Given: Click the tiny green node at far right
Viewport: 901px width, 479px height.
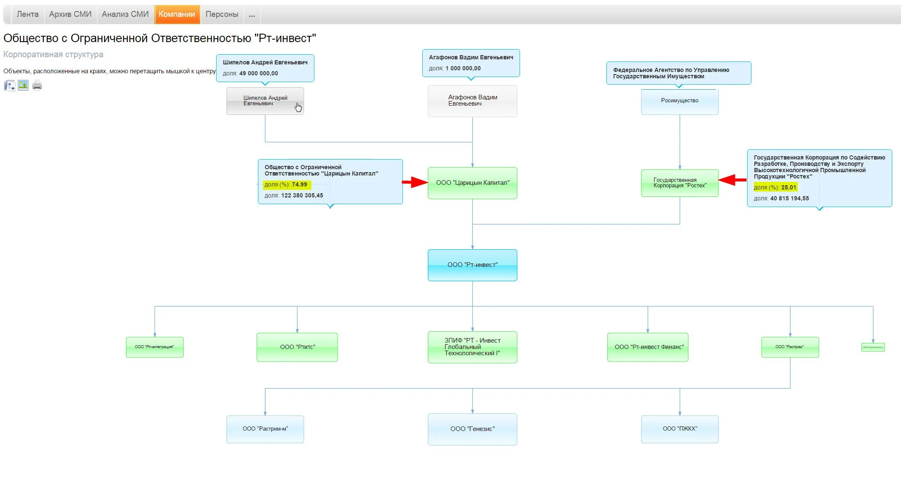Looking at the screenshot, I should pos(873,347).
